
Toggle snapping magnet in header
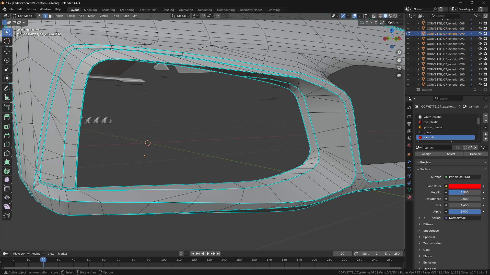coord(204,16)
